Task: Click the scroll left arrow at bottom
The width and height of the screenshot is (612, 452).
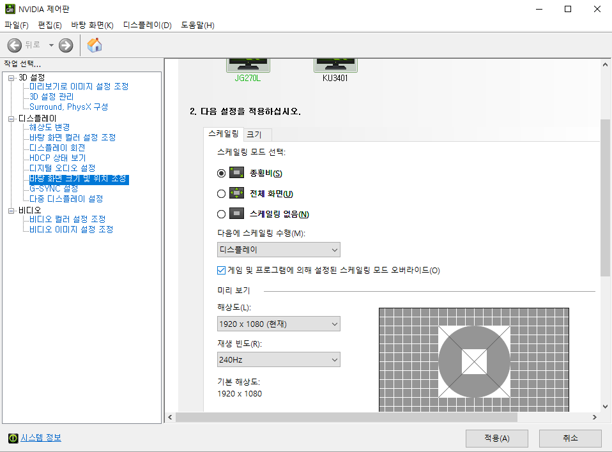Action: point(170,418)
